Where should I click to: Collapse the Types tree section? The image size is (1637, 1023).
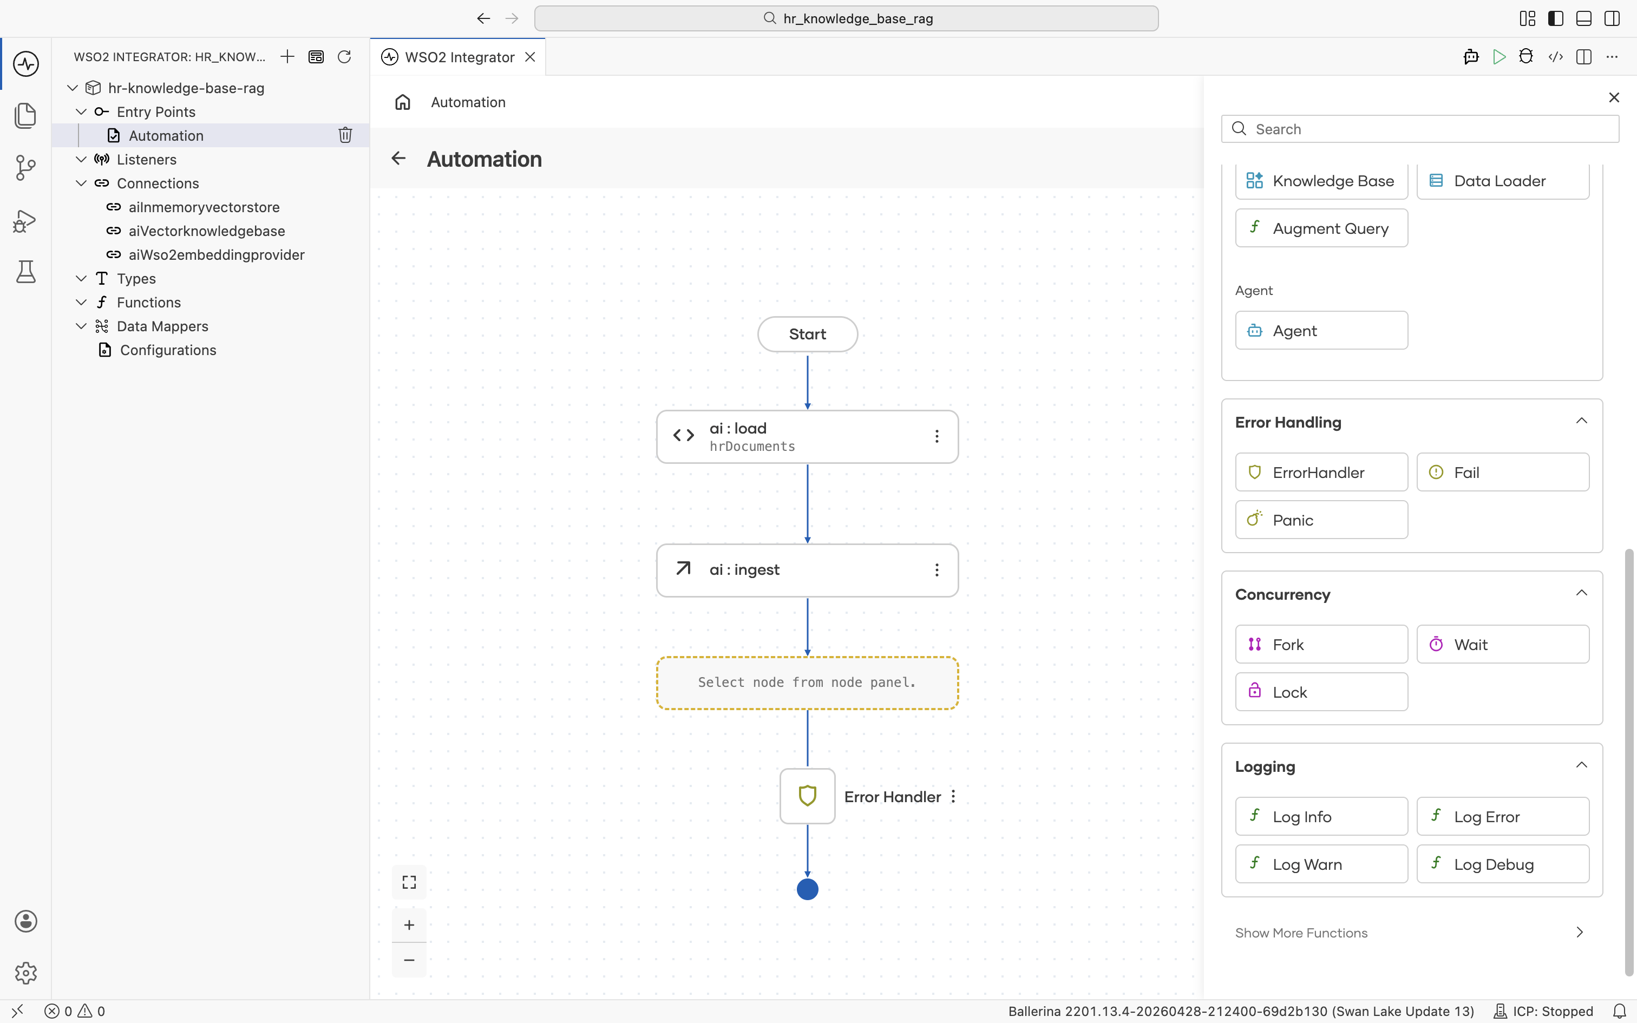point(81,278)
